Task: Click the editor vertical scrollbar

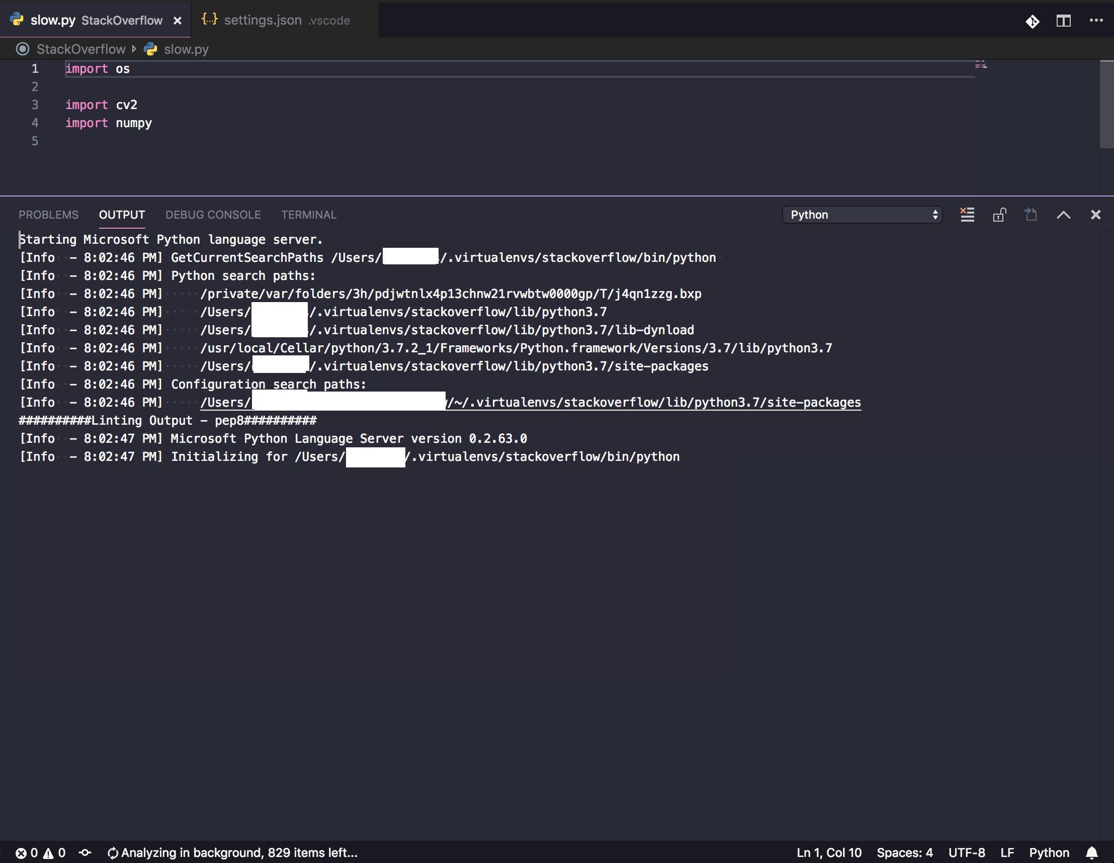Action: [1106, 104]
